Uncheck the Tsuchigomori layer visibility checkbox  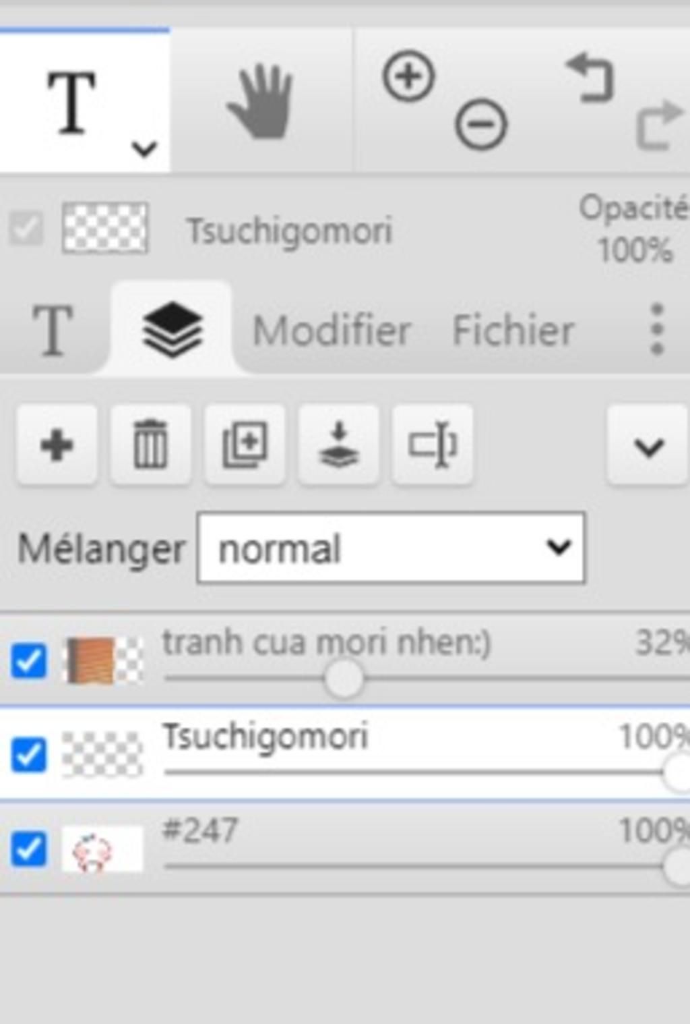pos(29,754)
